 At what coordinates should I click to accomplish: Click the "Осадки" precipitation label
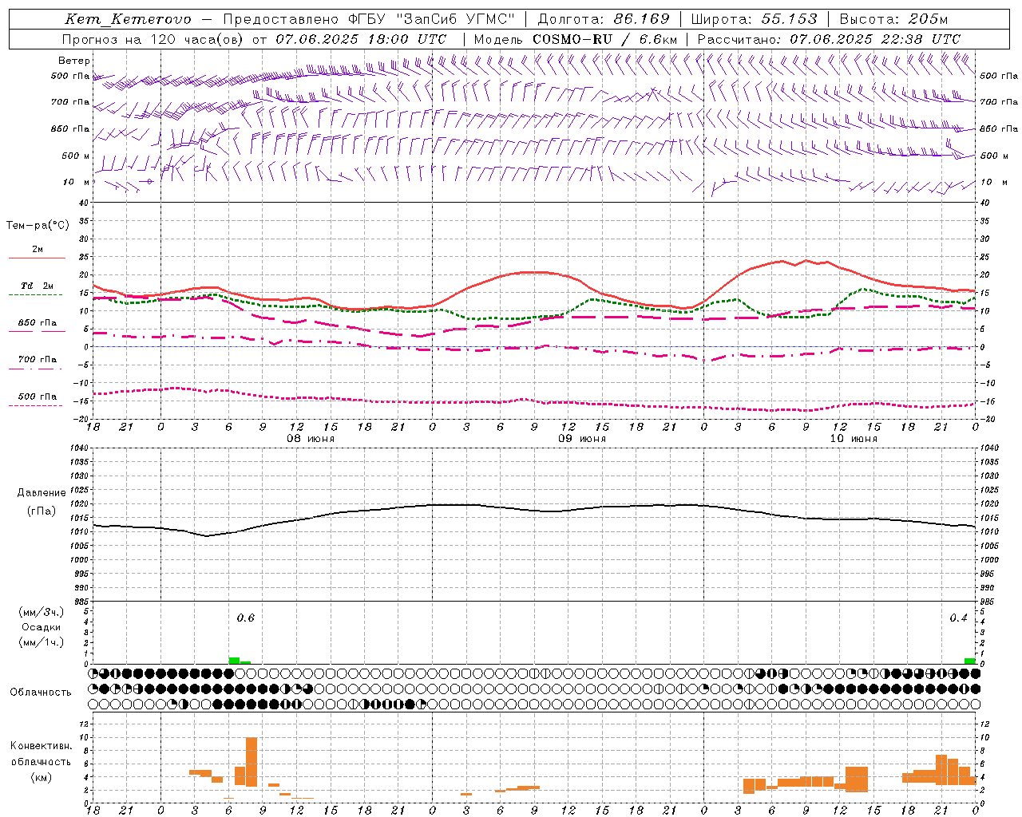(42, 627)
